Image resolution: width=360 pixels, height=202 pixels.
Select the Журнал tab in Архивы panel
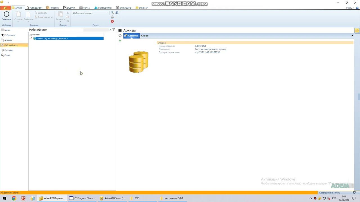pos(144,36)
